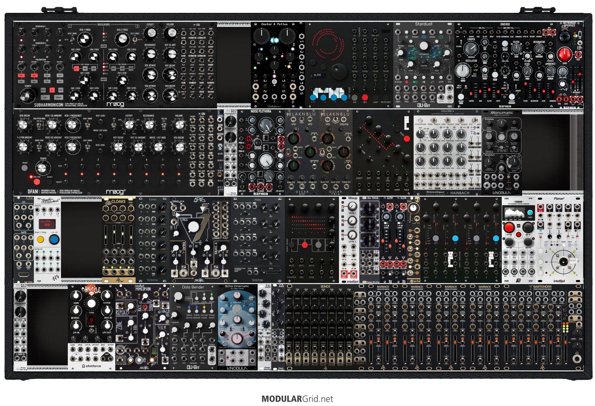Toggle the VCA EG fast/slow switch on DFAM
595x406 pixels.
(x=164, y=125)
